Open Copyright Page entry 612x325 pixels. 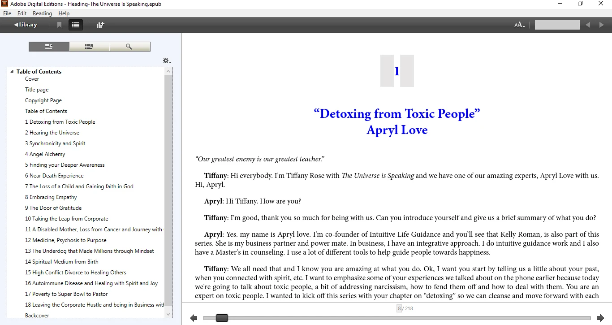pyautogui.click(x=43, y=100)
